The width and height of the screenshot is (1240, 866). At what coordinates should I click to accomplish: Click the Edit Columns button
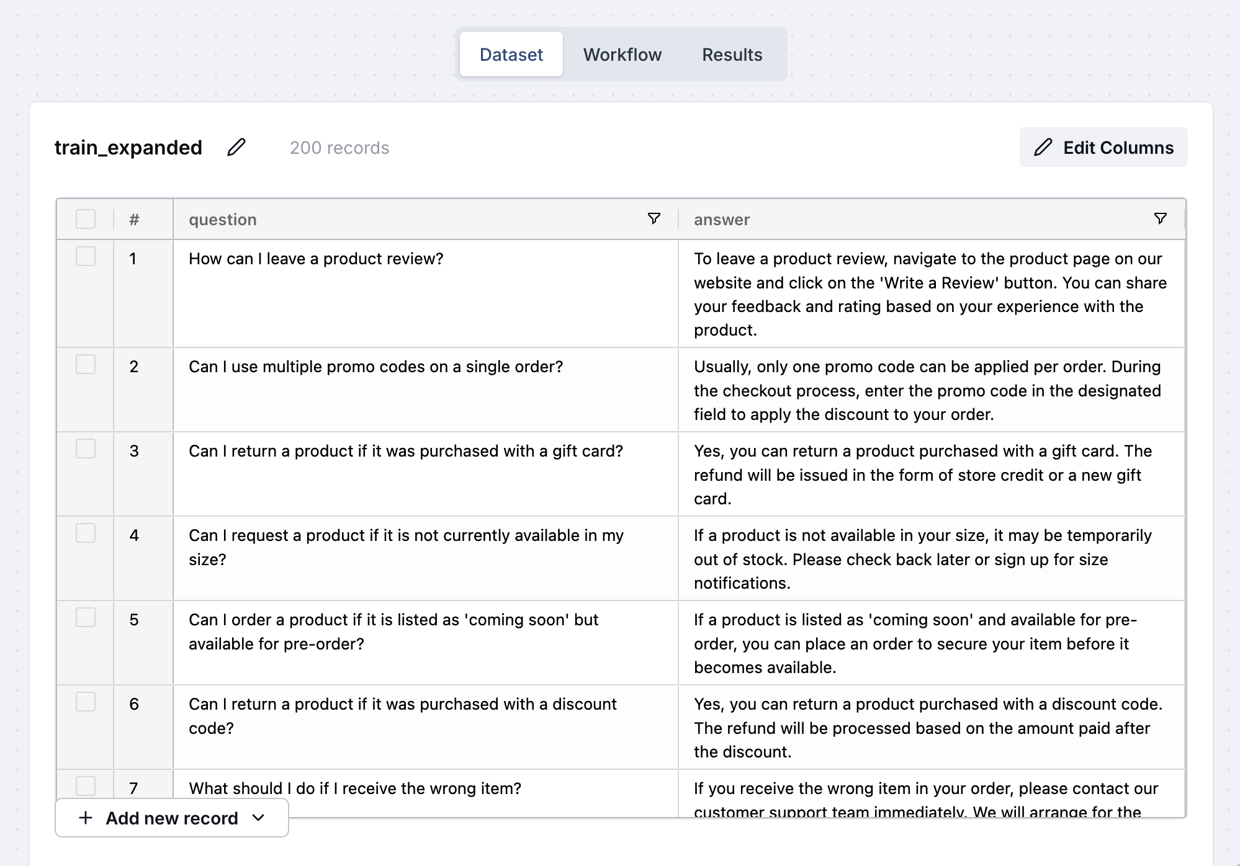(1103, 148)
